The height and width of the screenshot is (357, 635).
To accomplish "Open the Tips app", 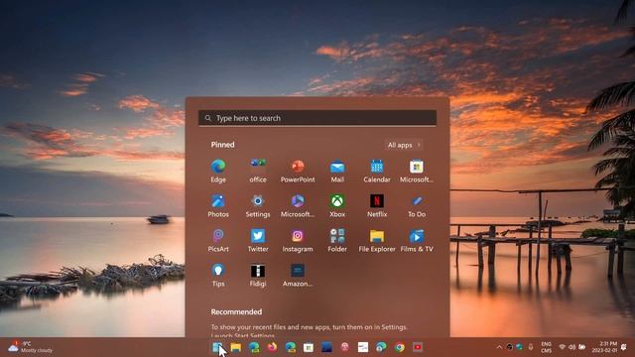I will tap(218, 276).
